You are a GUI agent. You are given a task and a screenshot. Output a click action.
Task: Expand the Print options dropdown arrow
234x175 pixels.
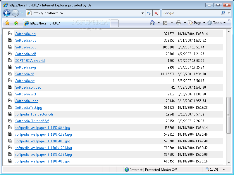point(185,23)
